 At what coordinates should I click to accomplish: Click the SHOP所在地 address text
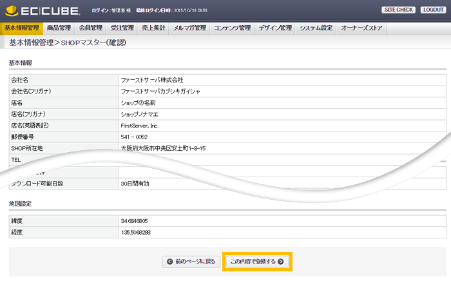coord(163,148)
